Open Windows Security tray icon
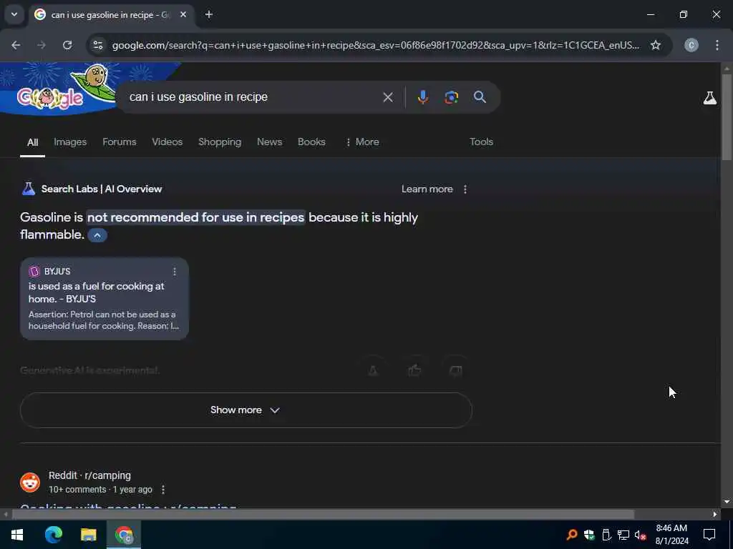Screen dimensions: 733x549 click(589, 535)
